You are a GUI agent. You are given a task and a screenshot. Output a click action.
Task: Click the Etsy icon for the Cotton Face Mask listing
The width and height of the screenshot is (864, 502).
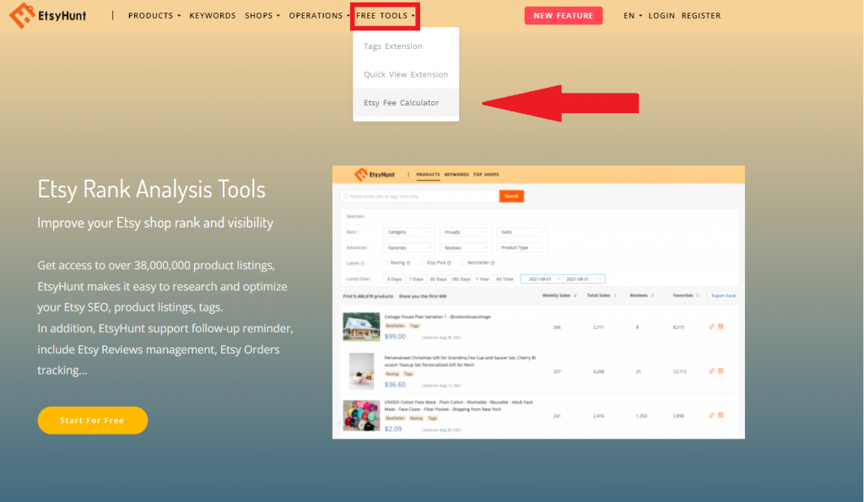(x=722, y=413)
